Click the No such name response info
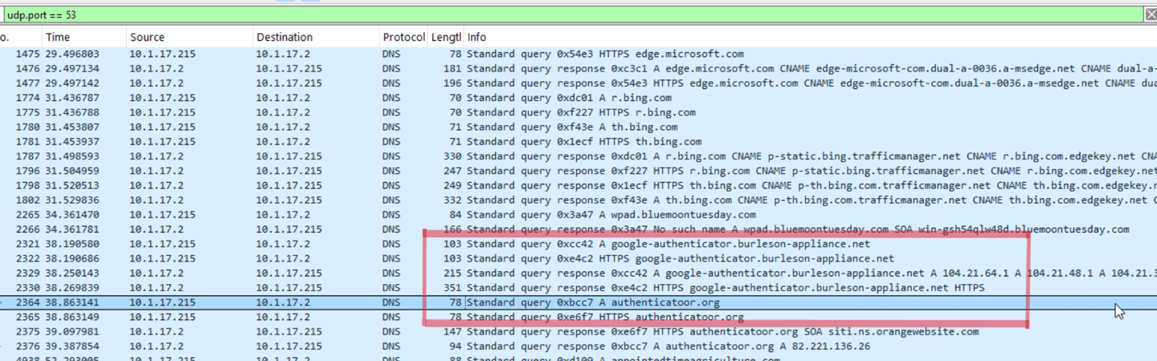The width and height of the screenshot is (1157, 361). (798, 229)
